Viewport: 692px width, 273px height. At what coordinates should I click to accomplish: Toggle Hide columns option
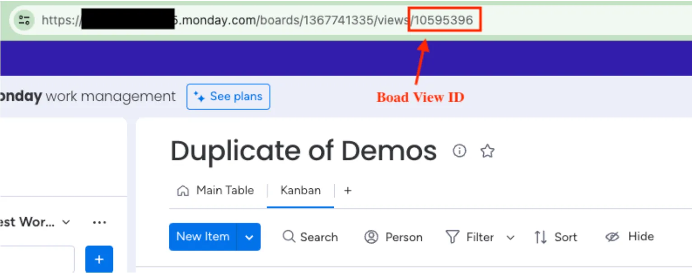(x=629, y=237)
